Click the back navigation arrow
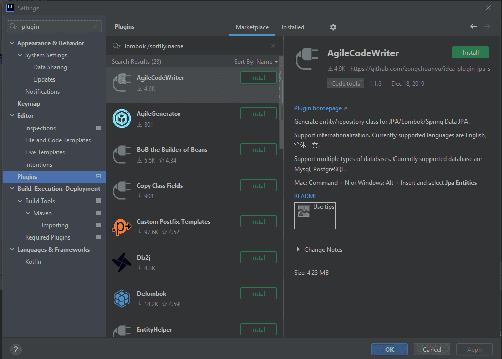Viewport: 502px width, 359px height. [473, 26]
